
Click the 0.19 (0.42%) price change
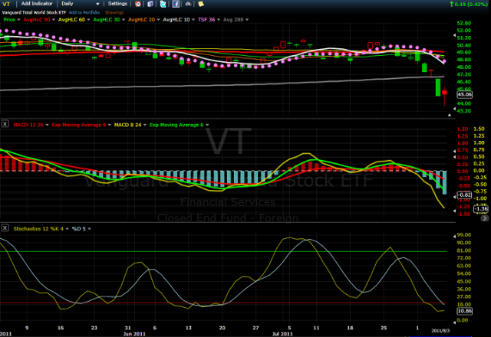[469, 4]
